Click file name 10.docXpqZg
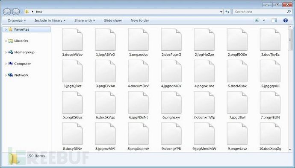 tap(270, 149)
